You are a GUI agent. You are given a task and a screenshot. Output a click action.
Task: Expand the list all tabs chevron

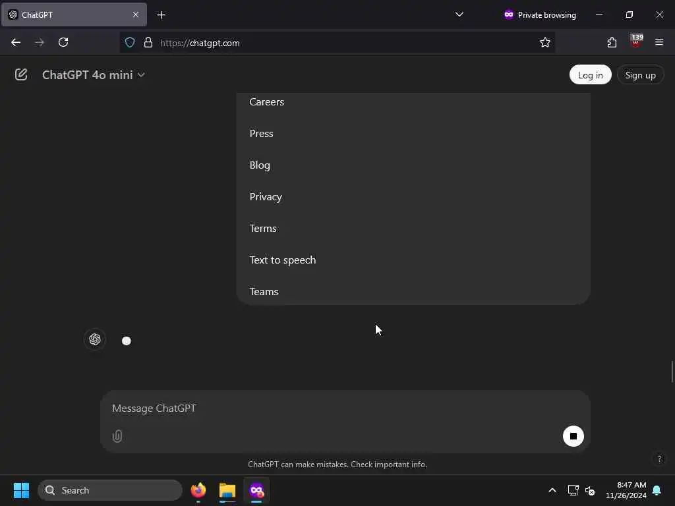(459, 14)
